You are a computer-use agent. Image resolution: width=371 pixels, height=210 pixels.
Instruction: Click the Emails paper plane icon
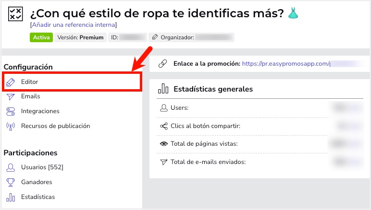11,96
